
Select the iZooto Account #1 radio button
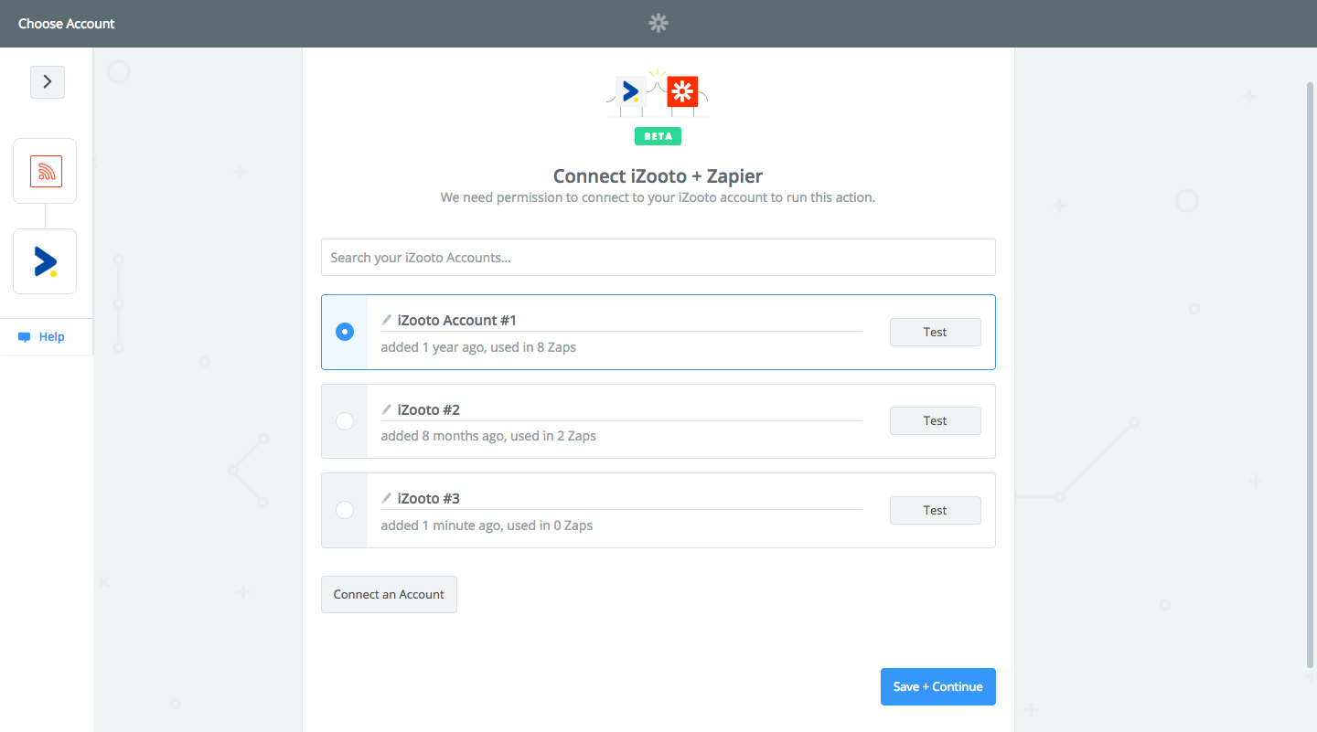(x=345, y=332)
